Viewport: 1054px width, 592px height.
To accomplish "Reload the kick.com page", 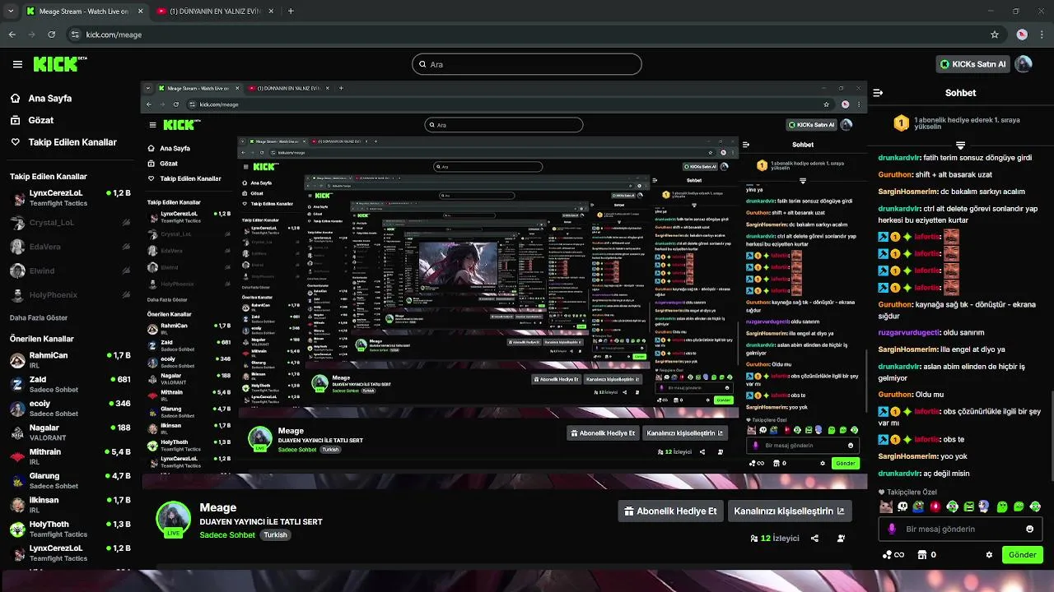I will click(51, 35).
